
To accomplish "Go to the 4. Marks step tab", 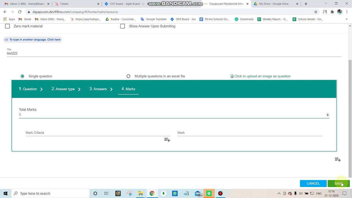I will click(128, 89).
